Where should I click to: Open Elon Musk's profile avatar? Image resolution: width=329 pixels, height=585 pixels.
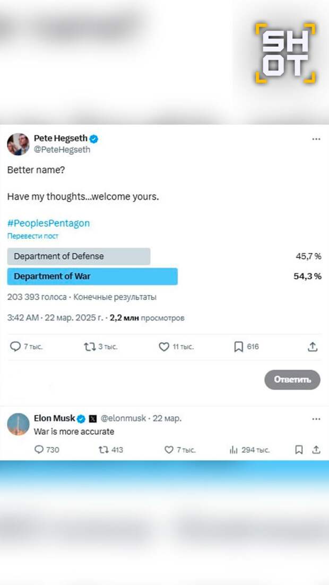click(18, 424)
